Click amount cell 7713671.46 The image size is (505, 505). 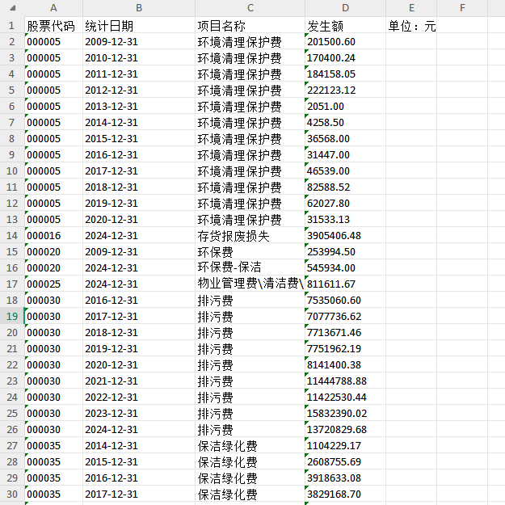pyautogui.click(x=345, y=332)
